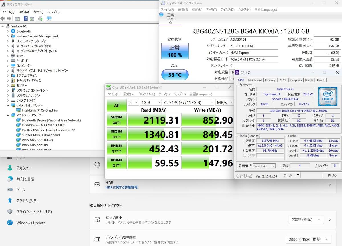Open 時刻と言語 in the Settings sidebar

pos(25,179)
